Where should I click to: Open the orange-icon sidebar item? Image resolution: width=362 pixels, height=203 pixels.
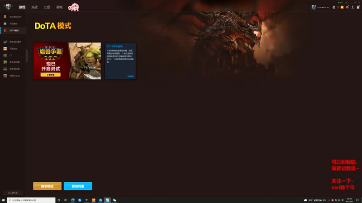click(x=13, y=49)
